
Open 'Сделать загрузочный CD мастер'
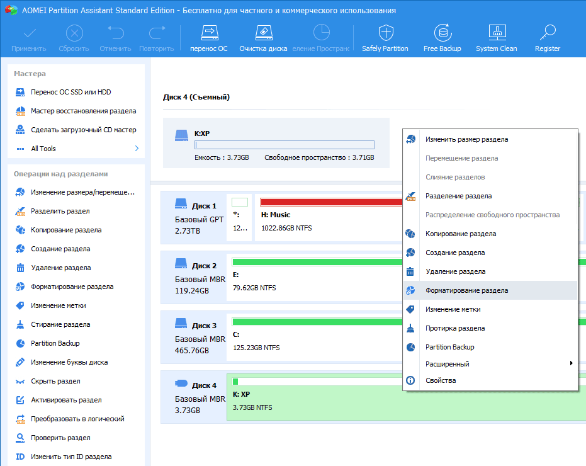click(x=83, y=130)
